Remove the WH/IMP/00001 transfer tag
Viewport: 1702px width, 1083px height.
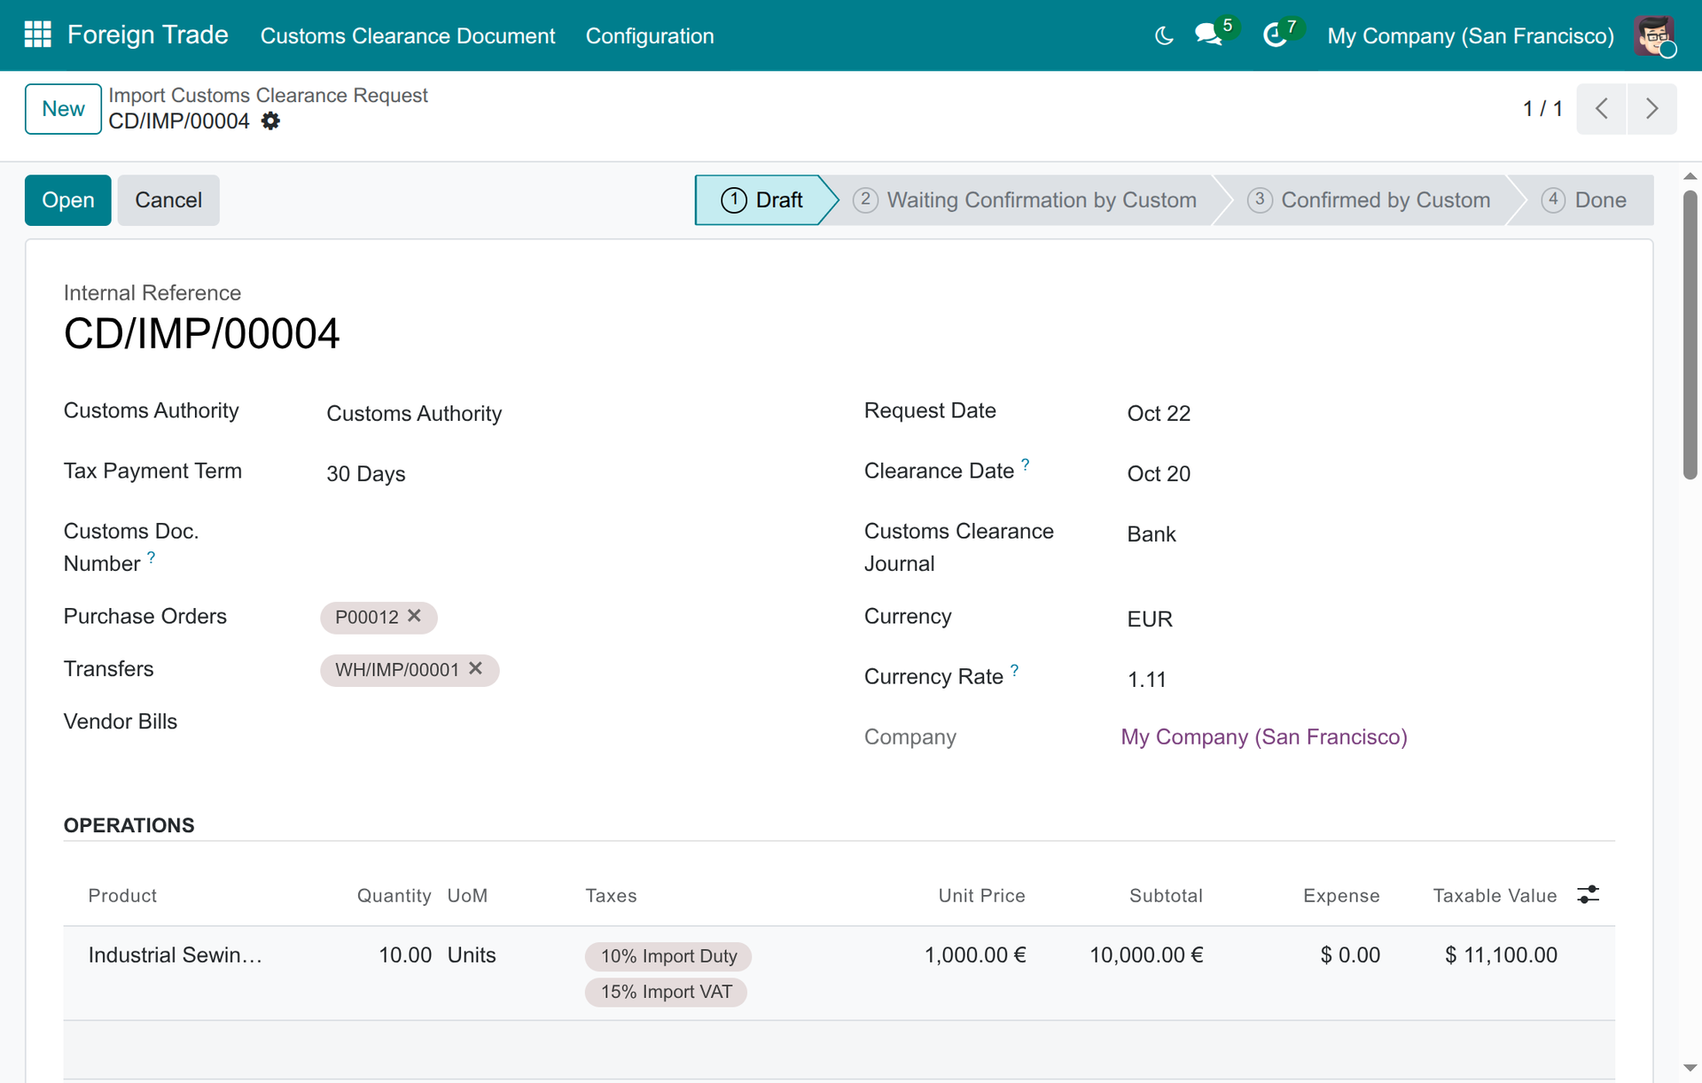(x=475, y=669)
